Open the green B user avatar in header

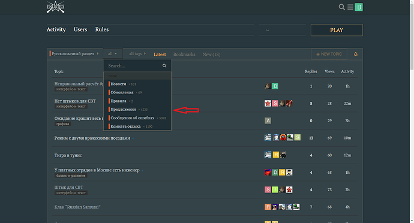coord(359,7)
